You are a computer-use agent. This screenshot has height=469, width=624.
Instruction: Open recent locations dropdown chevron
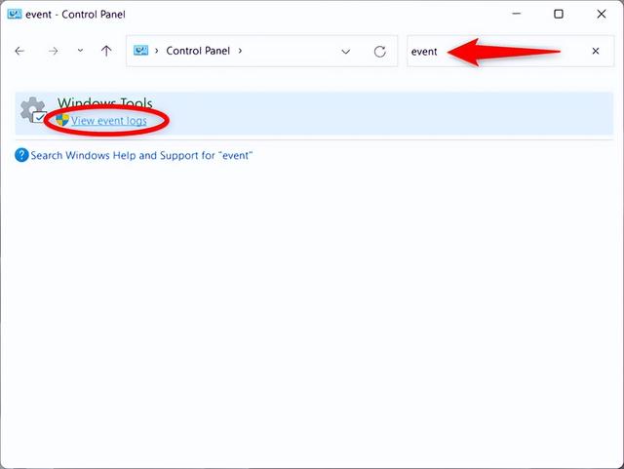[x=80, y=51]
